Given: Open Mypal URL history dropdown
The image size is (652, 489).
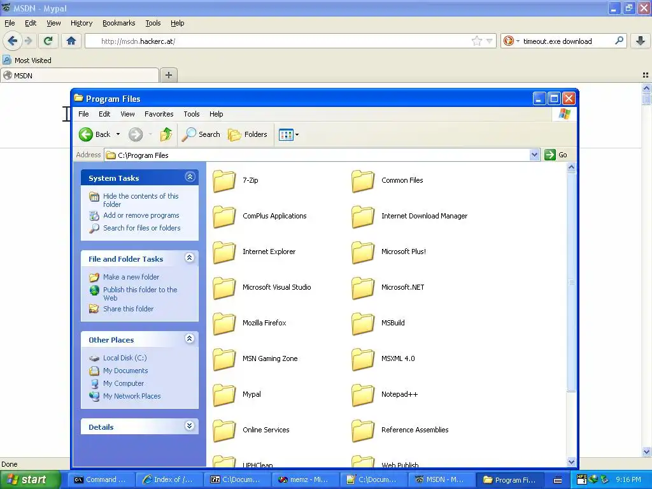Looking at the screenshot, I should [490, 41].
